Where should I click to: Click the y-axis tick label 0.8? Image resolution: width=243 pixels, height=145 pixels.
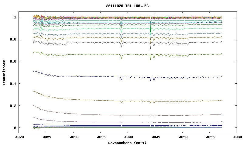13,39
